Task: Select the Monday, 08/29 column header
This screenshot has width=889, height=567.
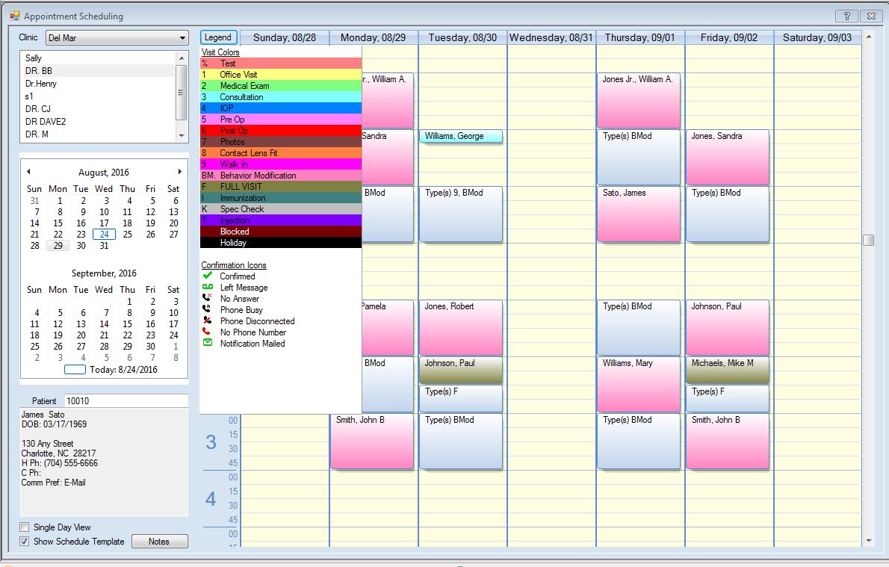Action: (x=373, y=37)
